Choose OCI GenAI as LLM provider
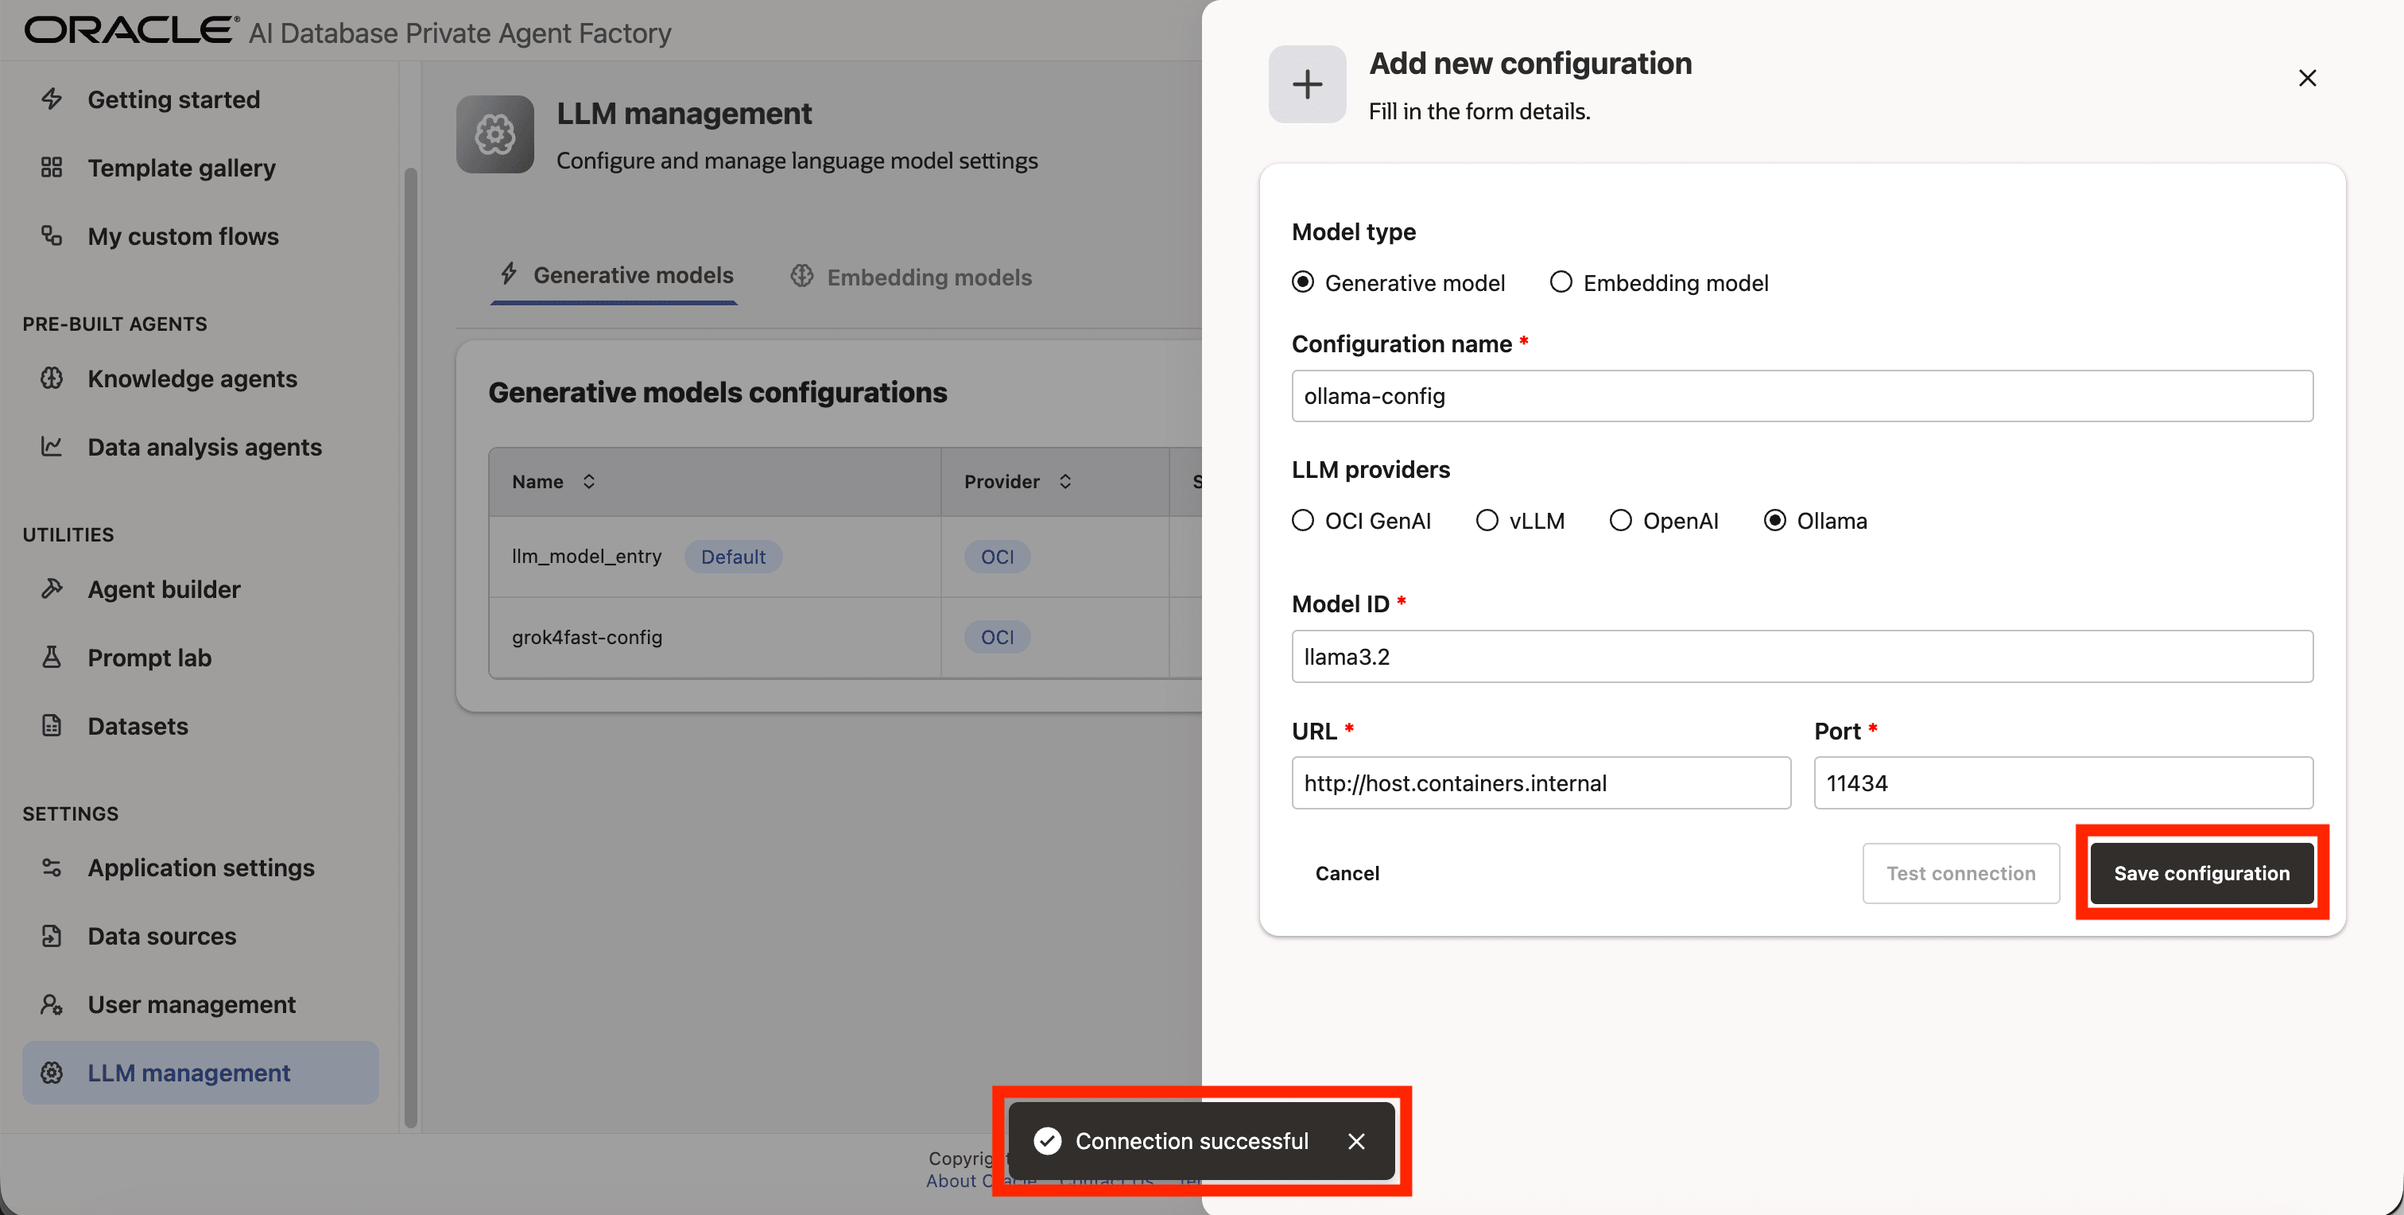The width and height of the screenshot is (2404, 1215). coord(1303,521)
